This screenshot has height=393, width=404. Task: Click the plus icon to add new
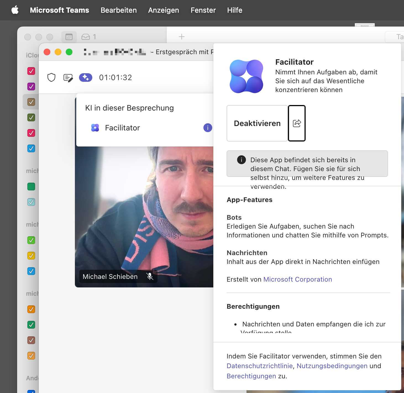click(x=182, y=37)
